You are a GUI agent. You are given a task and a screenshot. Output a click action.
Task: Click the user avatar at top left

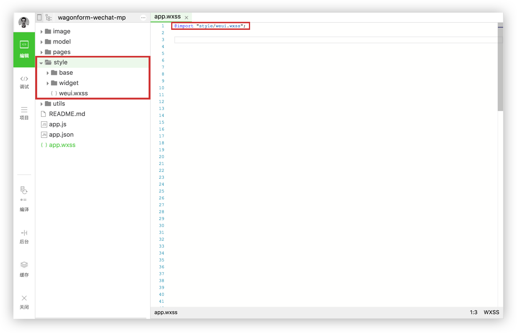pyautogui.click(x=24, y=23)
